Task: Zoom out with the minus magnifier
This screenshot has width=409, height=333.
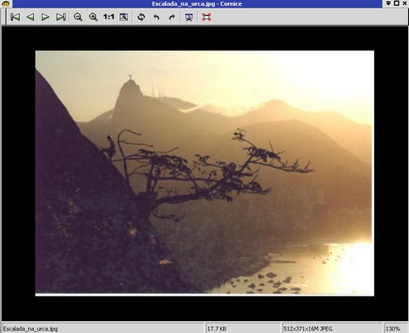Action: 78,17
